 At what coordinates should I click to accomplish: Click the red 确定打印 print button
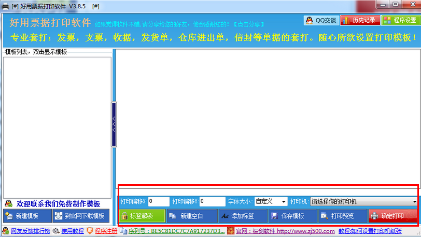tap(393, 216)
